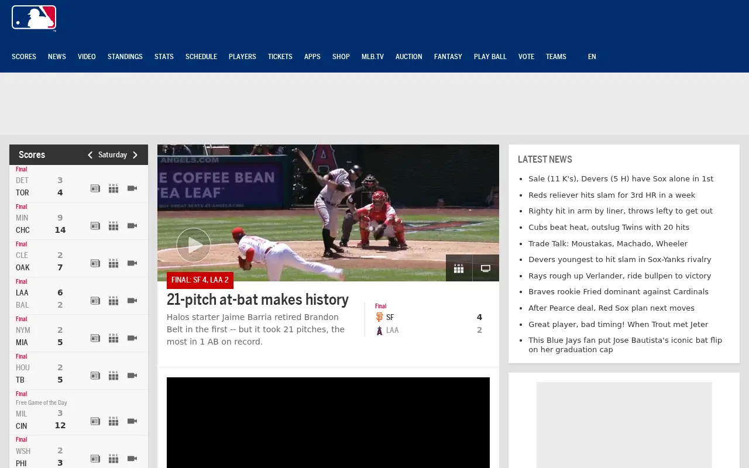Open box score icon on featured video
The width and height of the screenshot is (749, 468).
pyautogui.click(x=459, y=268)
